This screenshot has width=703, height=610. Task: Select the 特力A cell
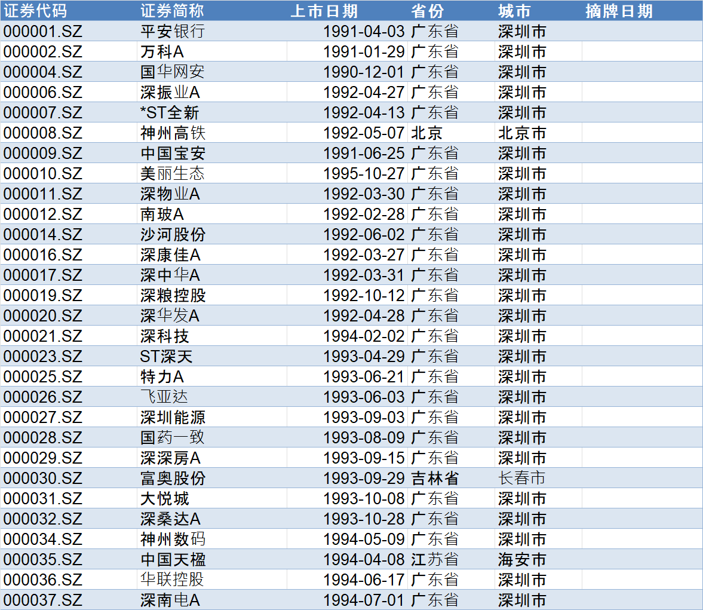(211, 376)
